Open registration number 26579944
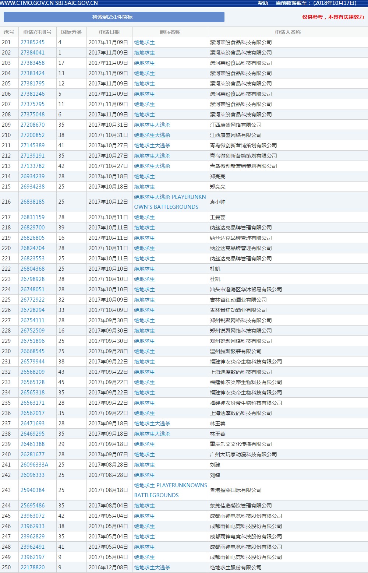 coord(32,362)
